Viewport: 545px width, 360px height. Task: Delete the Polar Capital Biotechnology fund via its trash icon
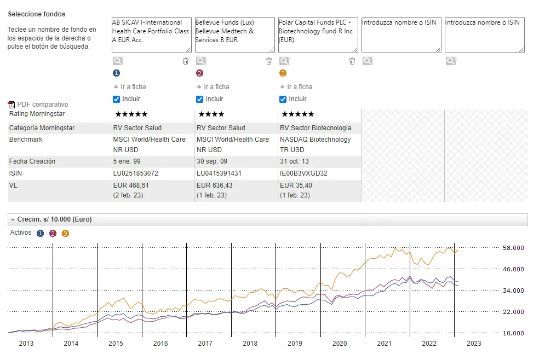[x=352, y=61]
